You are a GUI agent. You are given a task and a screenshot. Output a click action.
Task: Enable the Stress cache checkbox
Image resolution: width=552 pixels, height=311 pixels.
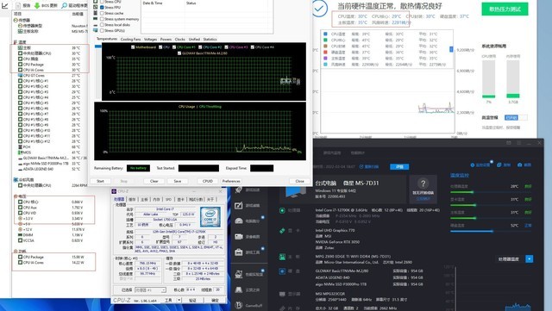(x=102, y=14)
